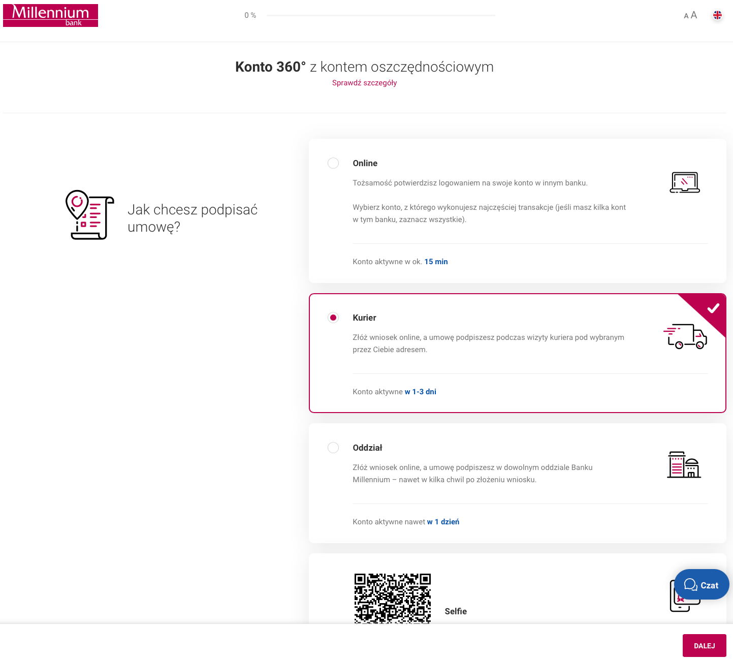
Task: Click the '0 %' progress label
Action: [250, 15]
